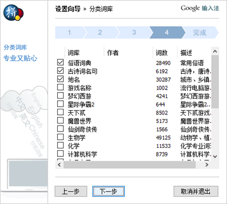Sort by the 描述 column header
Image resolution: width=227 pixels, height=204 pixels.
pos(195,53)
